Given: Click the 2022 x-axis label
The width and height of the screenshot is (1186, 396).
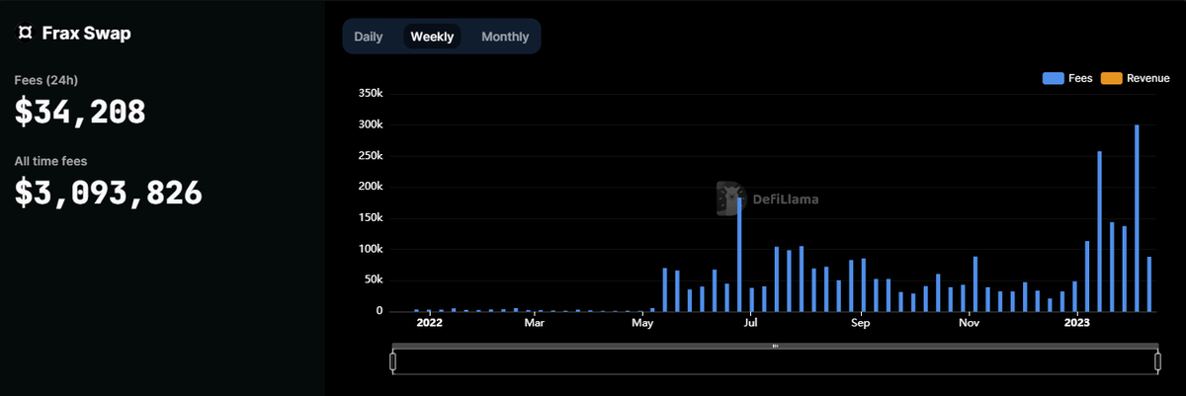Looking at the screenshot, I should tap(430, 322).
